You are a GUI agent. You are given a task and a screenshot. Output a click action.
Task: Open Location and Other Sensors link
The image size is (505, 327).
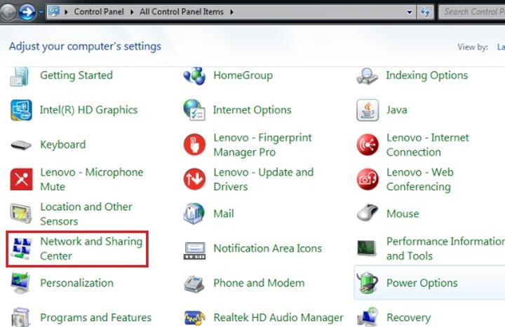click(x=86, y=214)
